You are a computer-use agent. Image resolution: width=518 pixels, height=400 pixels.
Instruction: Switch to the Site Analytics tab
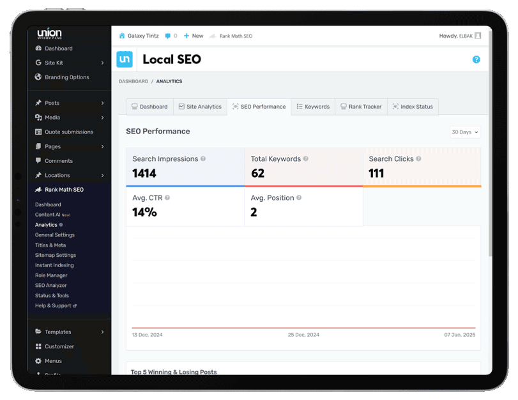[200, 107]
